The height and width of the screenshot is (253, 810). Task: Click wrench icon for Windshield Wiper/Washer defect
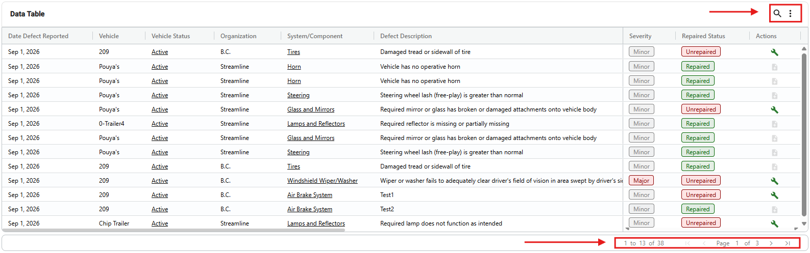click(x=774, y=181)
